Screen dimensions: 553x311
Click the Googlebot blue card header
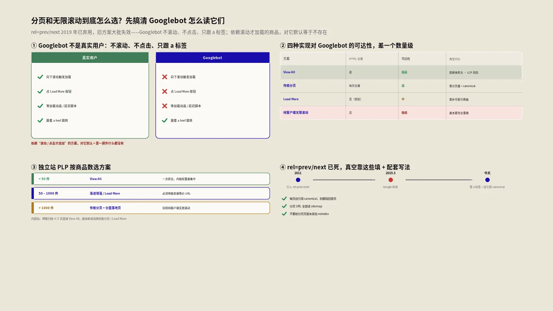[213, 58]
